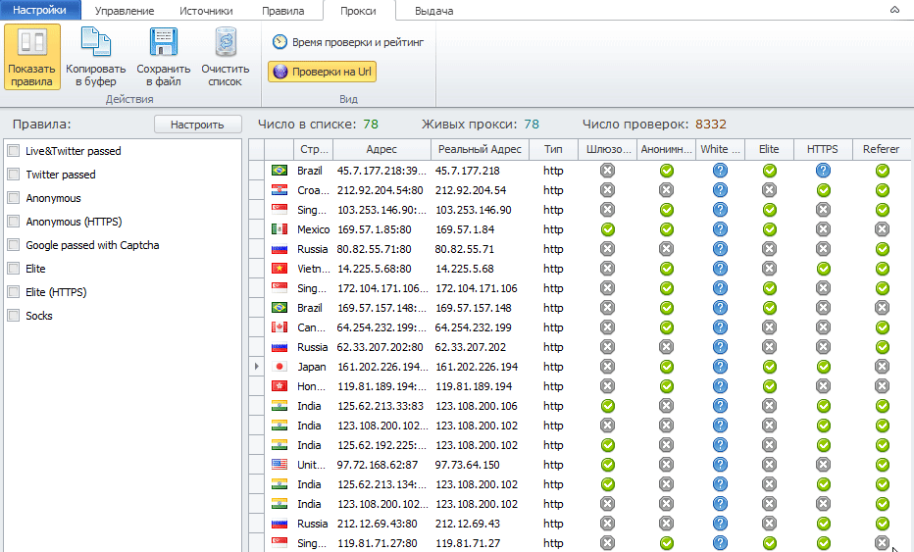This screenshot has height=552, width=914.
Task: Select the Mexico proxy address 169.57.1.85:80 cell
Action: (381, 229)
